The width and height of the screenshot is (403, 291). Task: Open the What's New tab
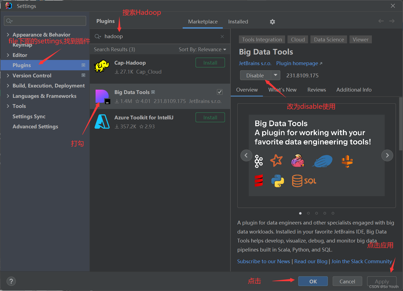pyautogui.click(x=282, y=90)
